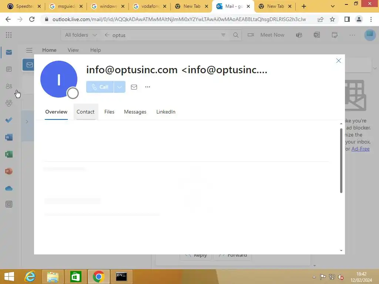The image size is (379, 284).
Task: Switch to Contact tab
Action: coord(85,112)
